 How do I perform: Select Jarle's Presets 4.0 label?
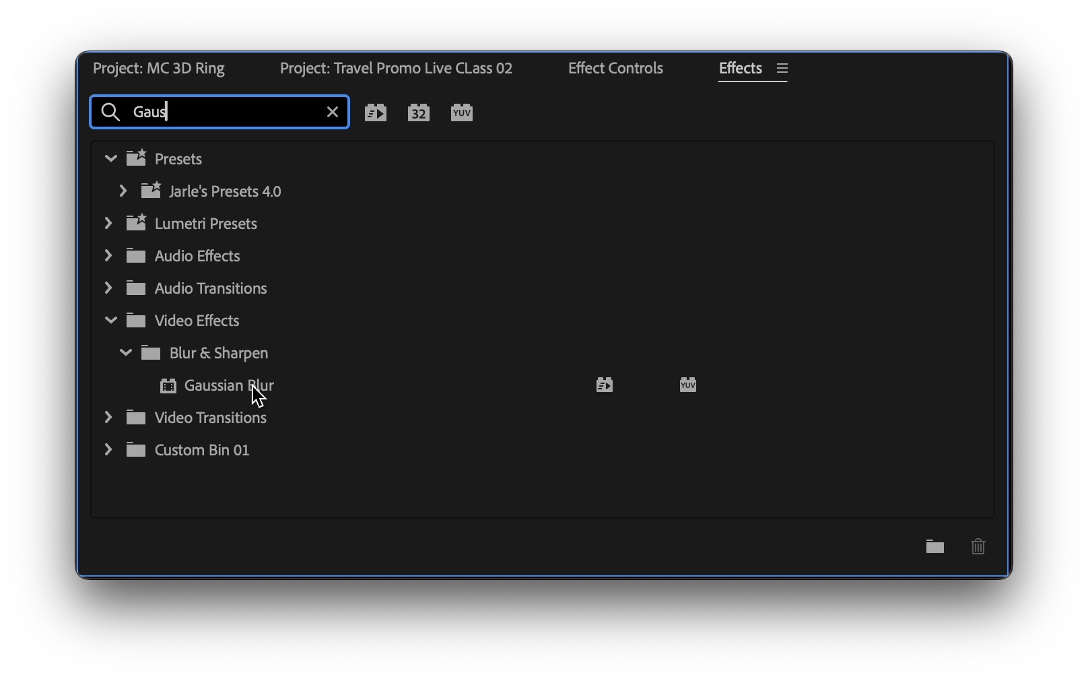(225, 191)
